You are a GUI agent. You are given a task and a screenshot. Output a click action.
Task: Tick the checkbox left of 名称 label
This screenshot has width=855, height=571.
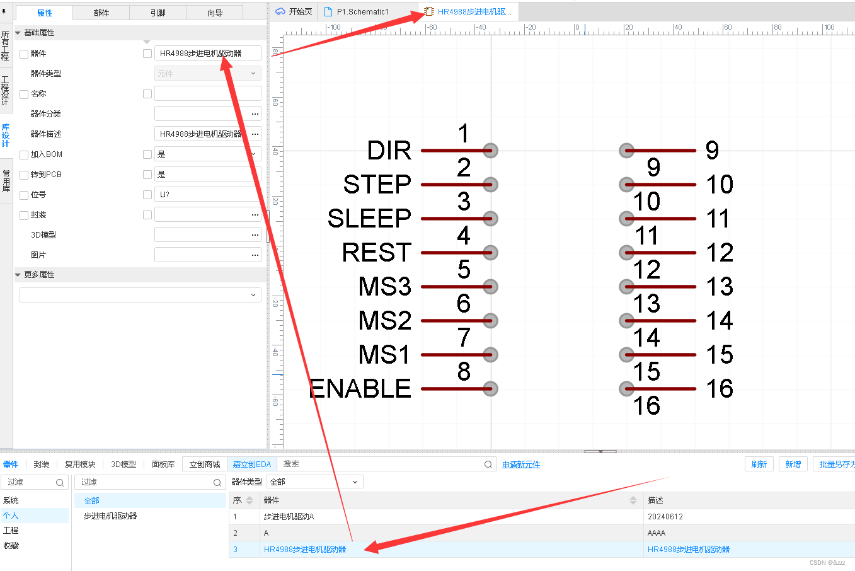click(x=24, y=95)
